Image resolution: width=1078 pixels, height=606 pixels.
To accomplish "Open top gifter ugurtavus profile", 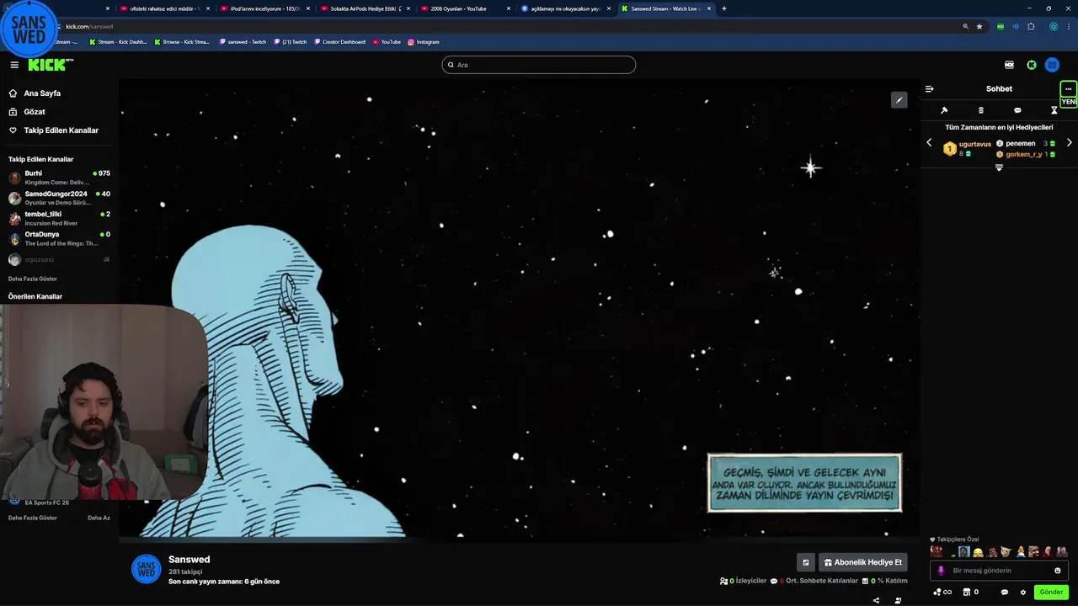I will tap(974, 144).
